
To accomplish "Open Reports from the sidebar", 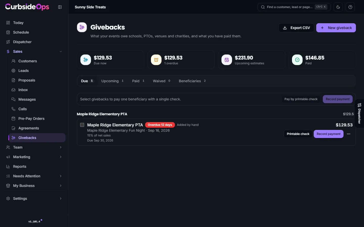I will coord(34,166).
